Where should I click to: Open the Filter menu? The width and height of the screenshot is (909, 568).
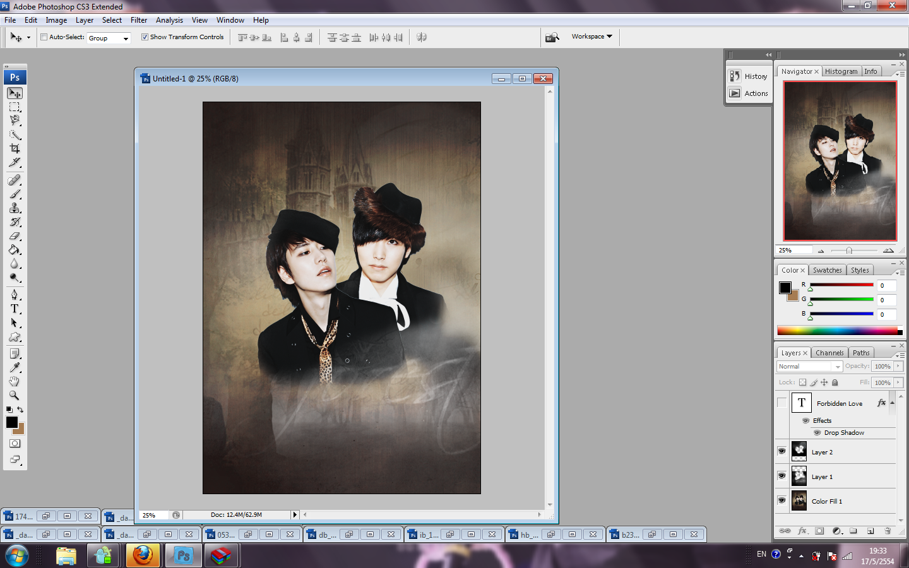pos(139,20)
